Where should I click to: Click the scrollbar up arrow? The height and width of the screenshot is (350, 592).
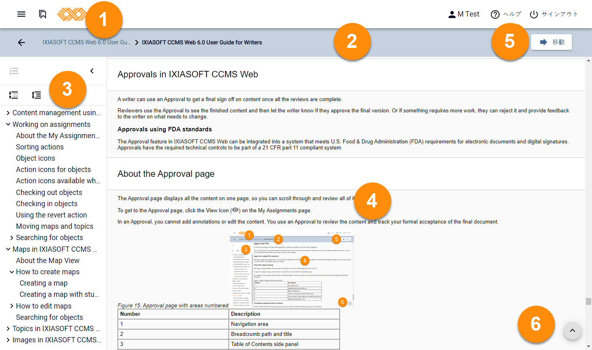point(589,60)
